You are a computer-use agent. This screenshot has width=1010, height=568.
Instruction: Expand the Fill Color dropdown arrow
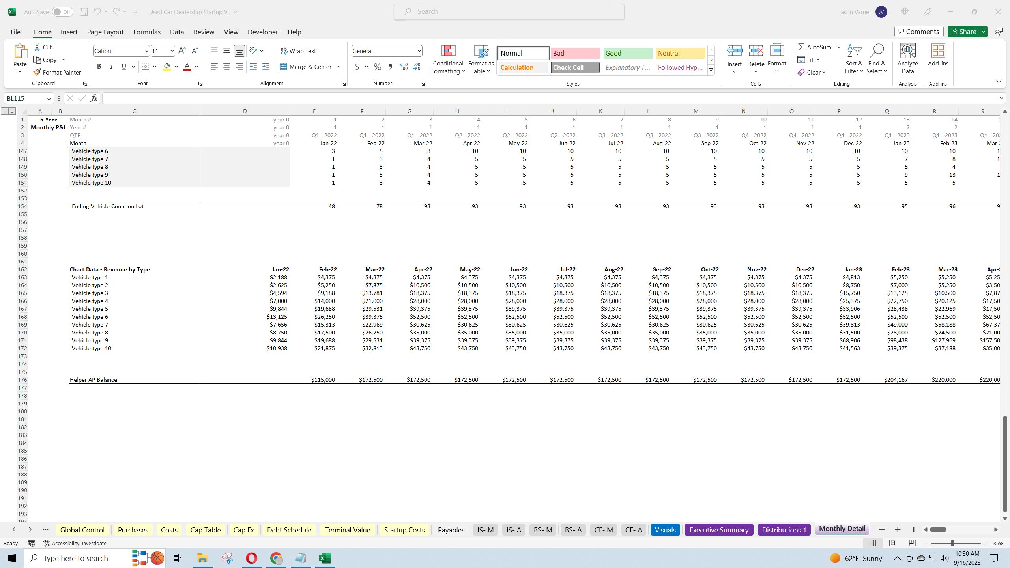(176, 67)
